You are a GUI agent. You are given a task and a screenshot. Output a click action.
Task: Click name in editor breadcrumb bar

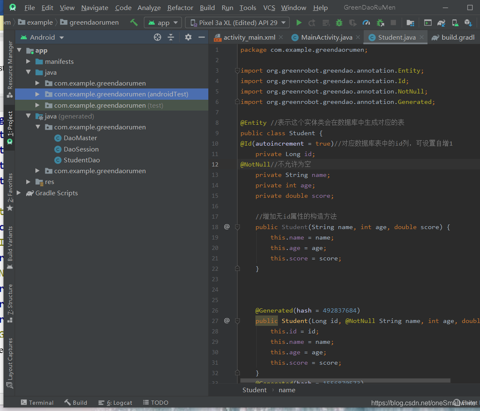(x=287, y=390)
